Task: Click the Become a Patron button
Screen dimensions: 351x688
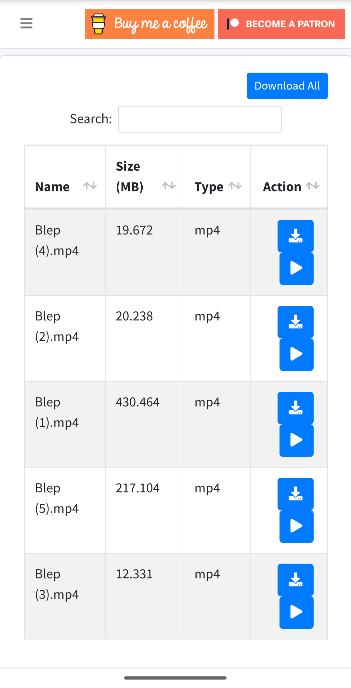Action: click(x=281, y=24)
